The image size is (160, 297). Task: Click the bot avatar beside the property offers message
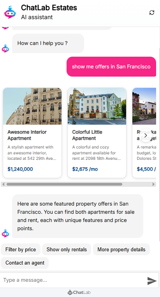coord(5,233)
